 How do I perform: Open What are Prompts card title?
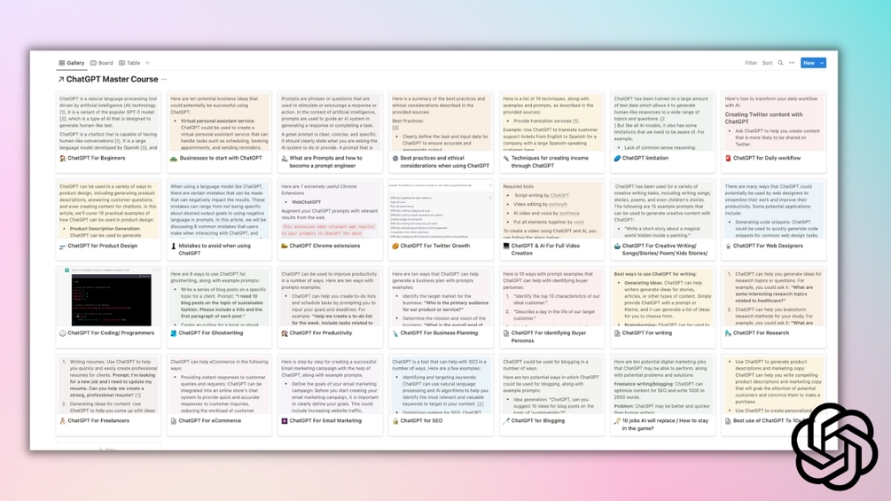[325, 162]
